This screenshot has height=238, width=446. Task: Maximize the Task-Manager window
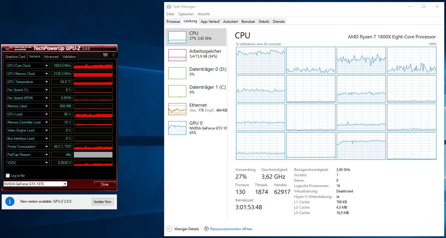click(x=424, y=6)
